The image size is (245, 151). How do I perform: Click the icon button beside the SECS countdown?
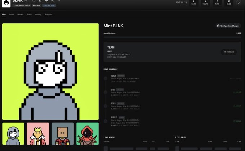pos(239,3)
